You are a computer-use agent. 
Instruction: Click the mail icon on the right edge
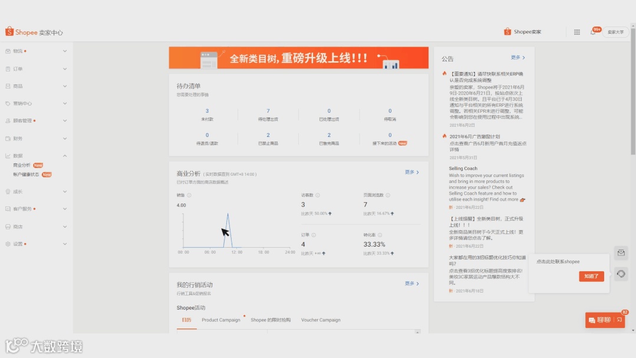click(x=621, y=253)
